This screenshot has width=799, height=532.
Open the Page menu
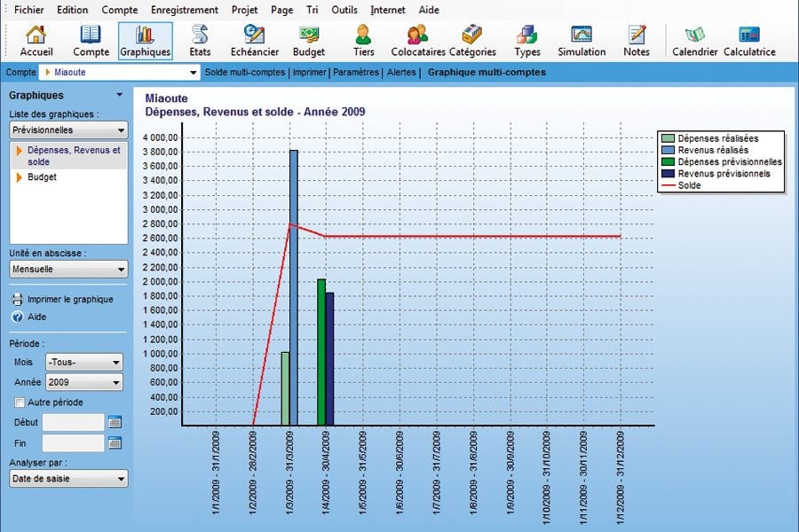point(281,10)
